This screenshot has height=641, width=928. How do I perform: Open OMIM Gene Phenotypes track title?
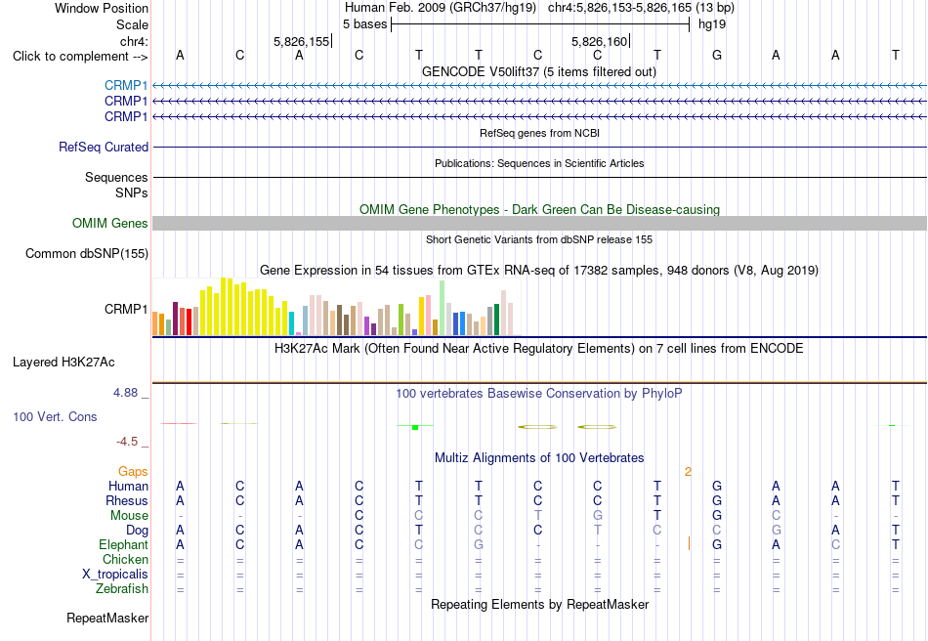click(x=539, y=209)
